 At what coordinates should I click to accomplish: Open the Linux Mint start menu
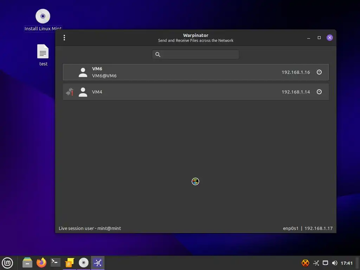click(8, 263)
